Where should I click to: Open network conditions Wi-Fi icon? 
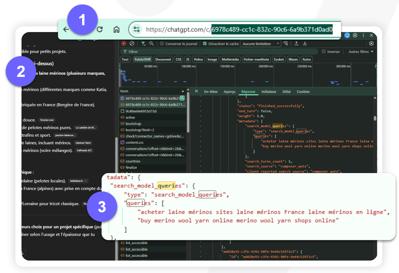(x=285, y=44)
